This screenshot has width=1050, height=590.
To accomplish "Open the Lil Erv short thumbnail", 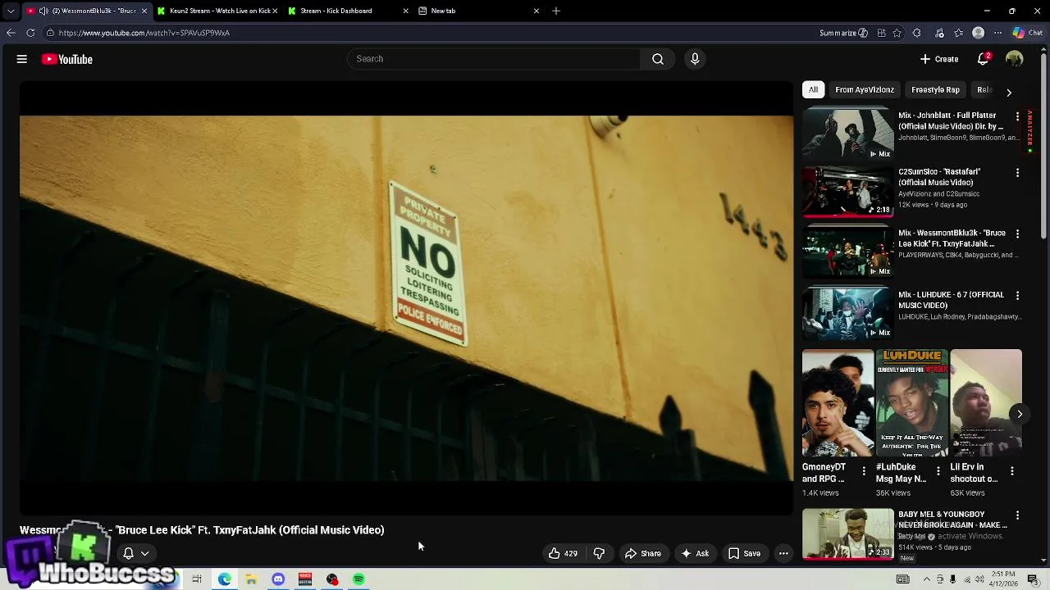I will (x=986, y=403).
